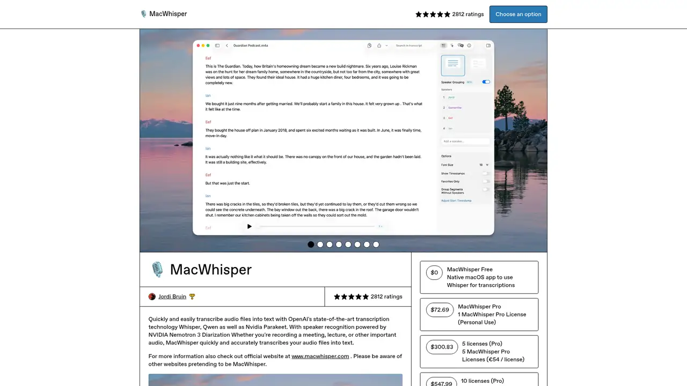Viewport: 687px width, 386px height.
Task: Show the first carousel slide using its dot
Action: click(x=311, y=244)
